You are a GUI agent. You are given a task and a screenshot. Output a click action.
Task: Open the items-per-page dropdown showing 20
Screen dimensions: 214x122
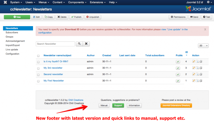pos(203,46)
